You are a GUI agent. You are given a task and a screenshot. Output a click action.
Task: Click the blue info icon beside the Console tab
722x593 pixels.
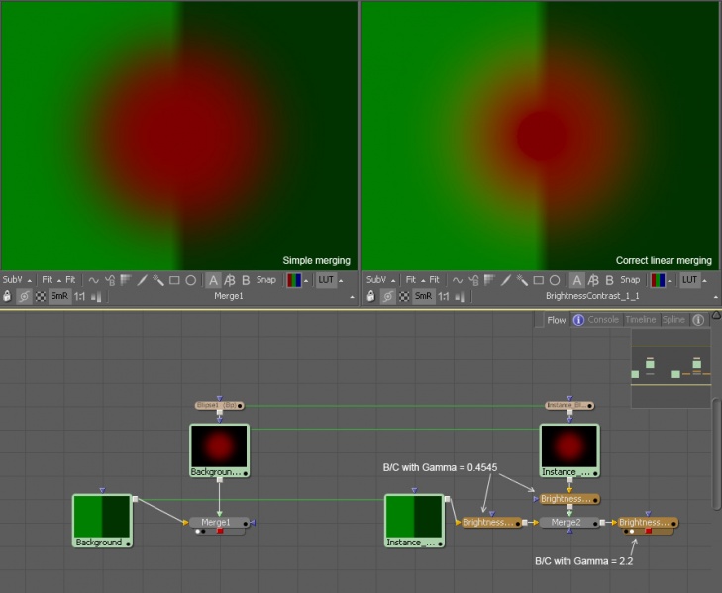(578, 320)
